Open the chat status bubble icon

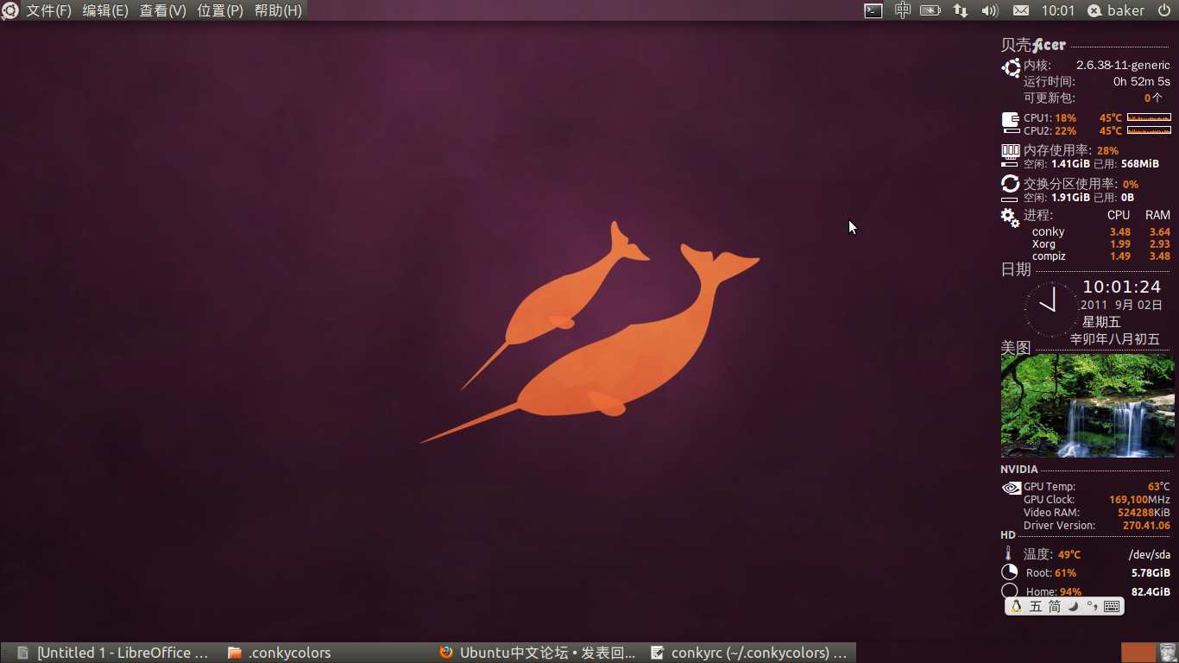pyautogui.click(x=1094, y=10)
